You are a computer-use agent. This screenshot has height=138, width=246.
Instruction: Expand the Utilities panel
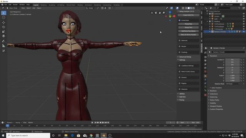(182, 94)
